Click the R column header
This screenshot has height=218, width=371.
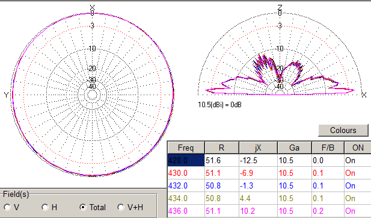222,148
